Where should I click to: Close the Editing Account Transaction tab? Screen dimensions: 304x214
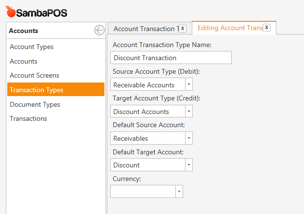tap(267, 28)
